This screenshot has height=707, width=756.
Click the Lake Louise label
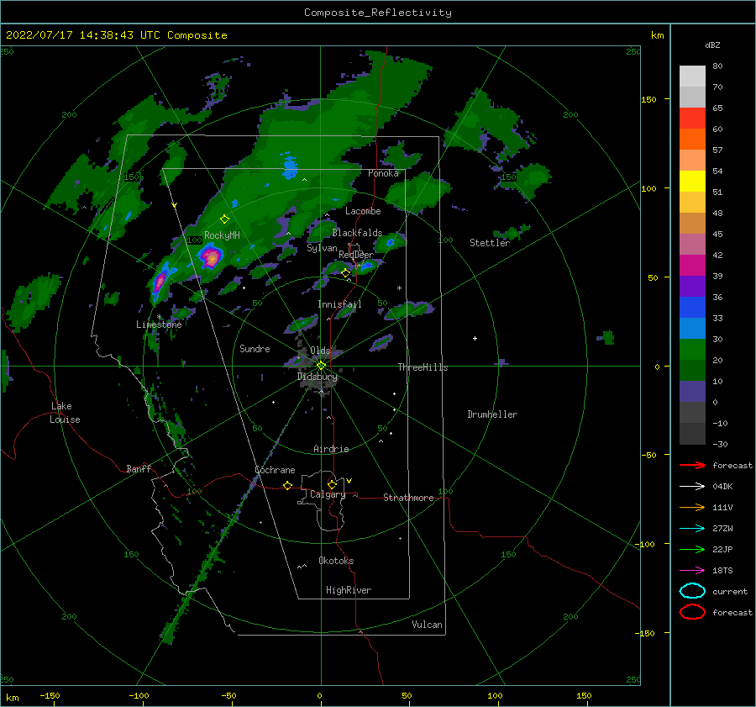[65, 413]
